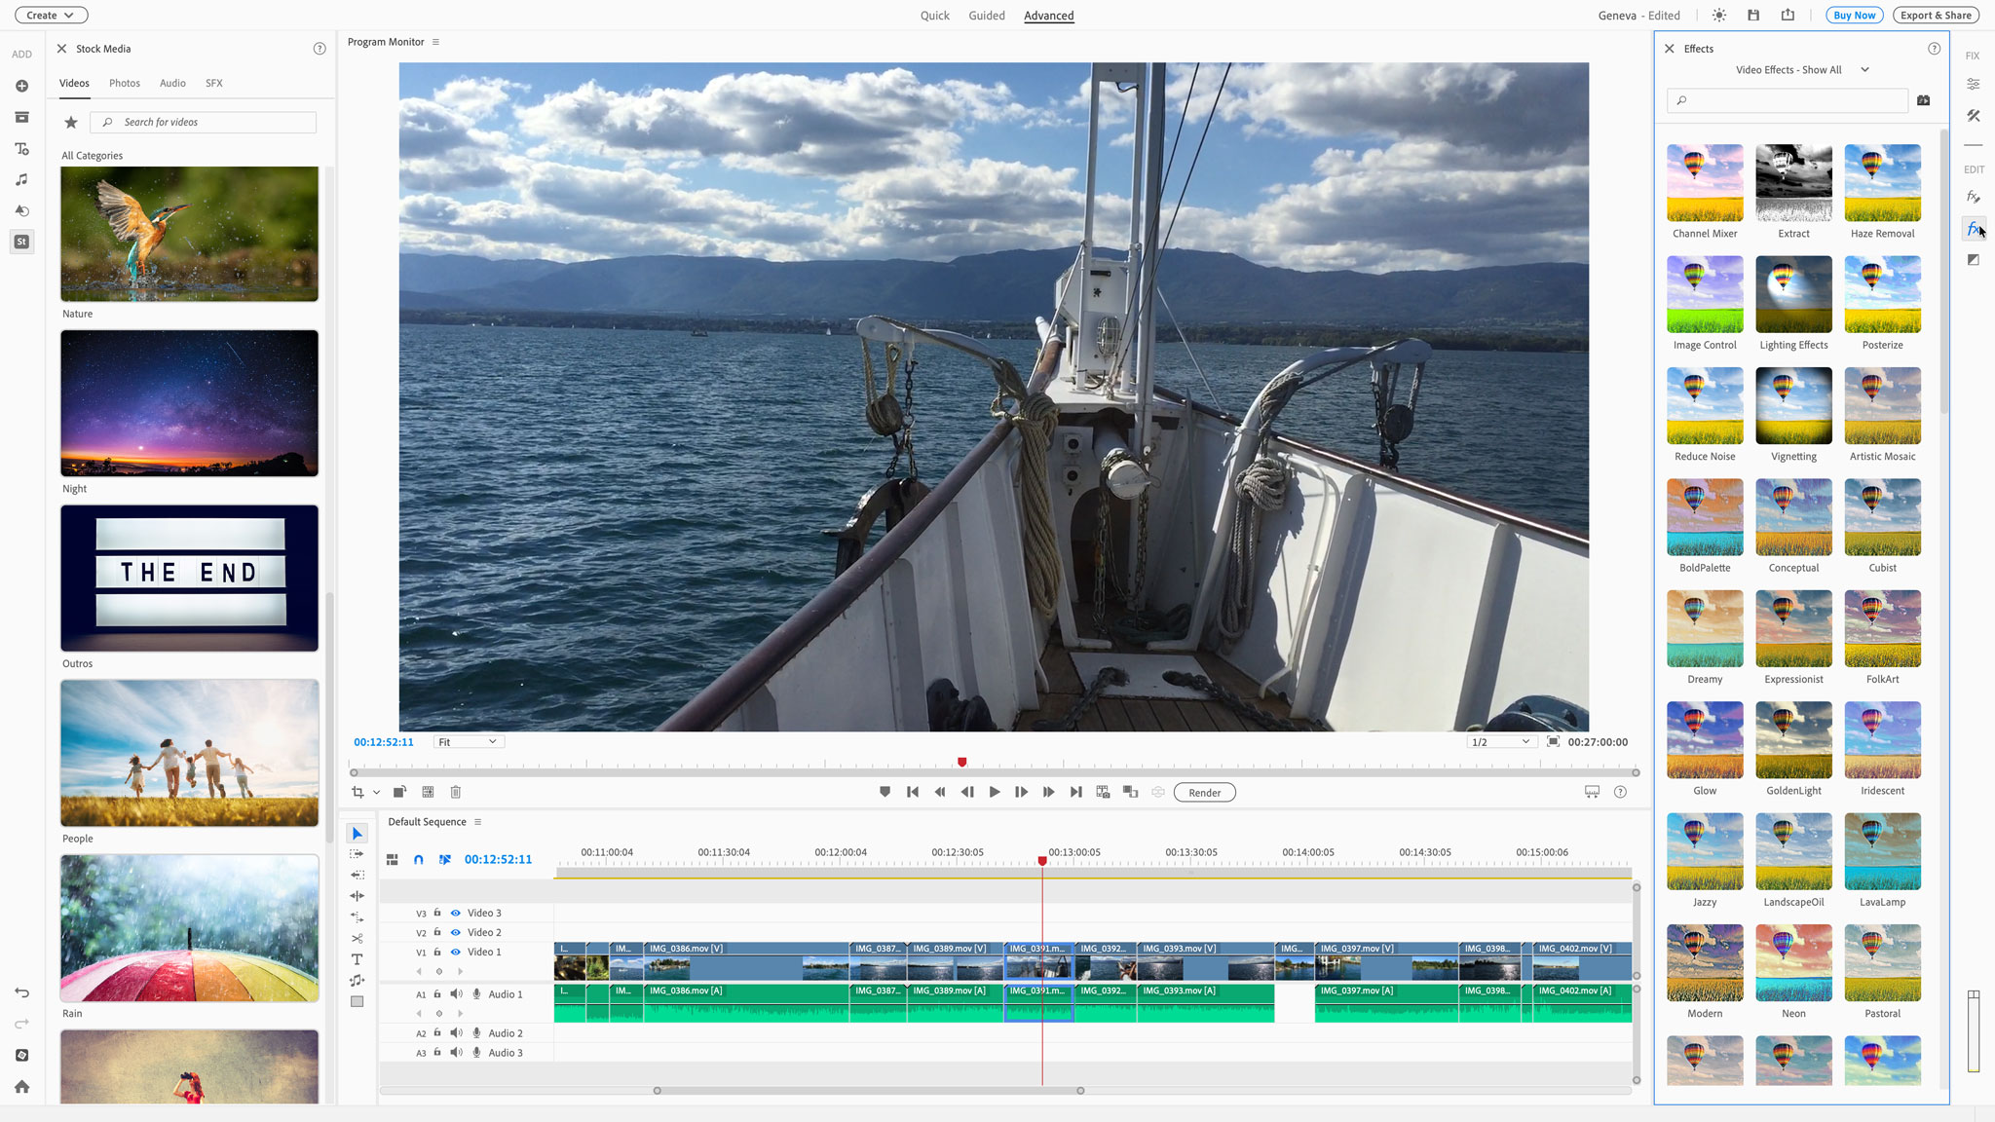Click the timeline zoom scrollbar at bottom
Viewport: 1995px width, 1122px height.
click(868, 1091)
